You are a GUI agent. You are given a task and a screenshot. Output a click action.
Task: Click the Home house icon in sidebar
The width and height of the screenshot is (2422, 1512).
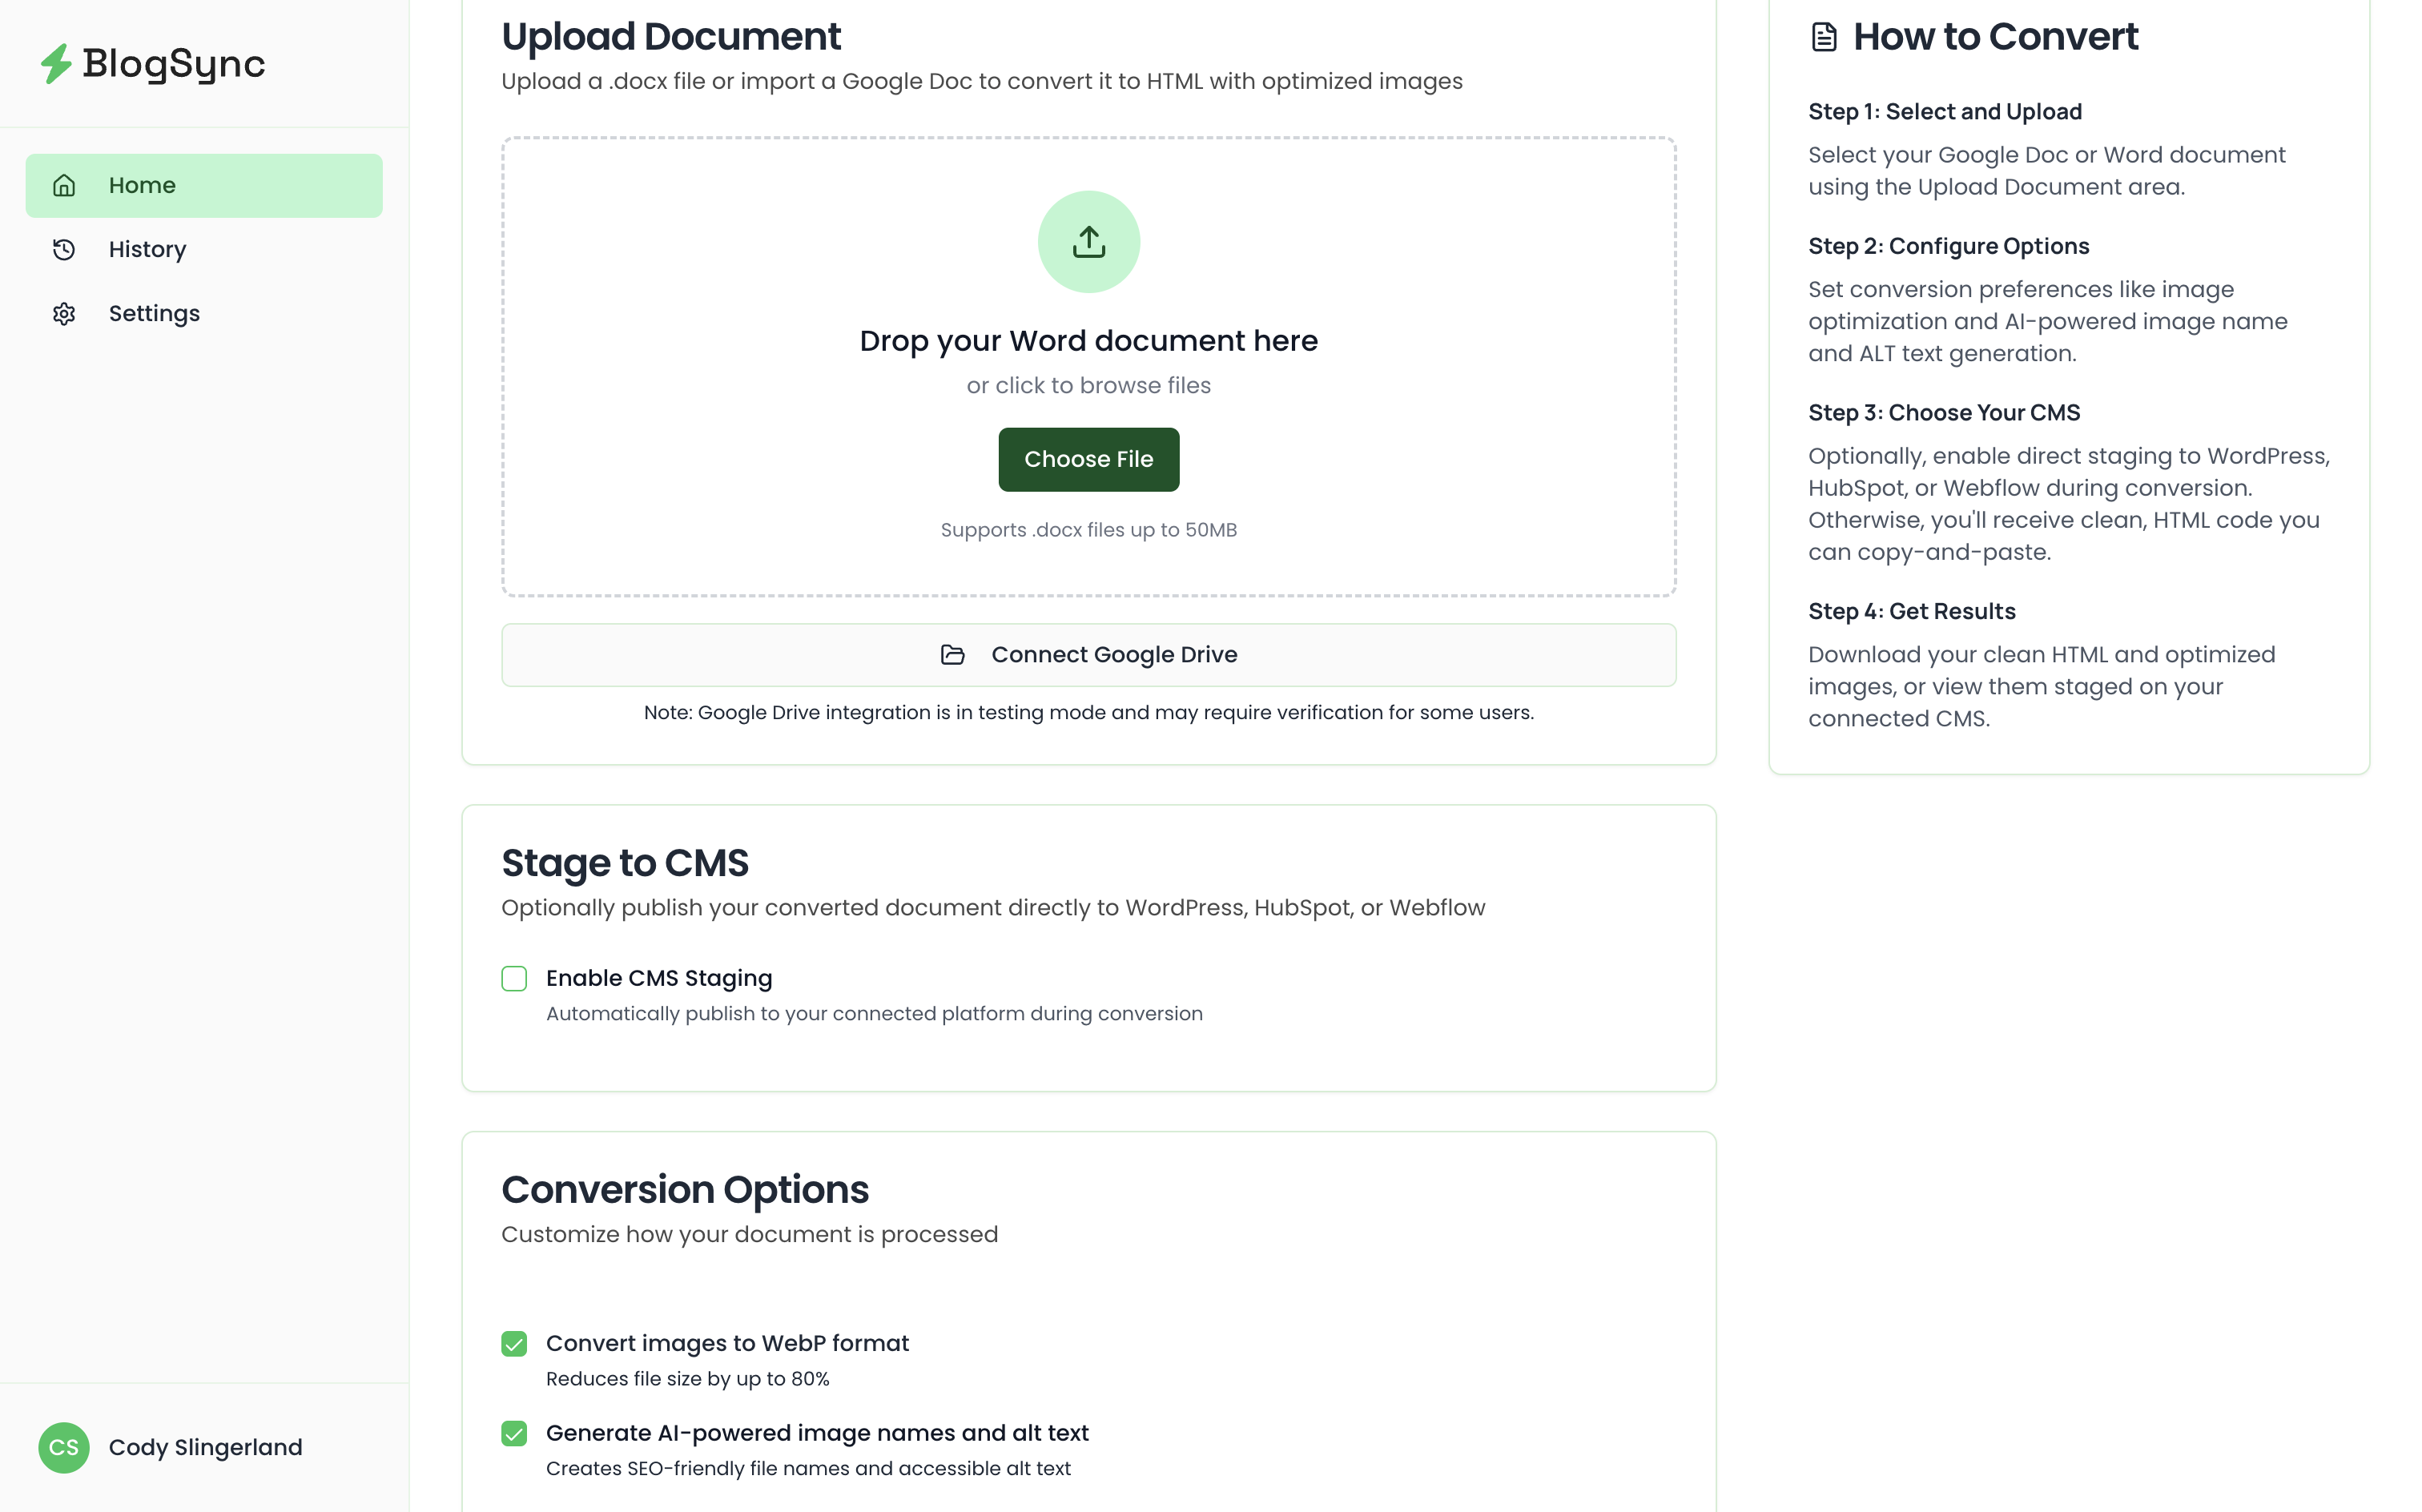(x=64, y=186)
